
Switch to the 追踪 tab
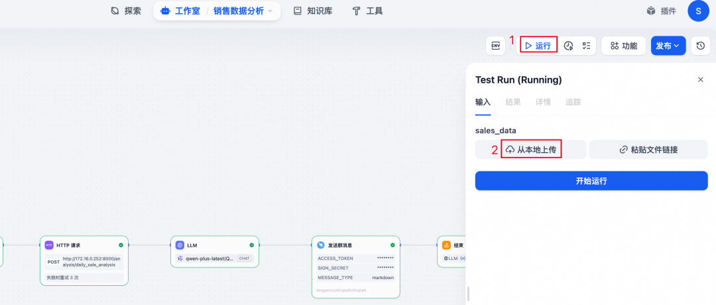click(x=573, y=102)
